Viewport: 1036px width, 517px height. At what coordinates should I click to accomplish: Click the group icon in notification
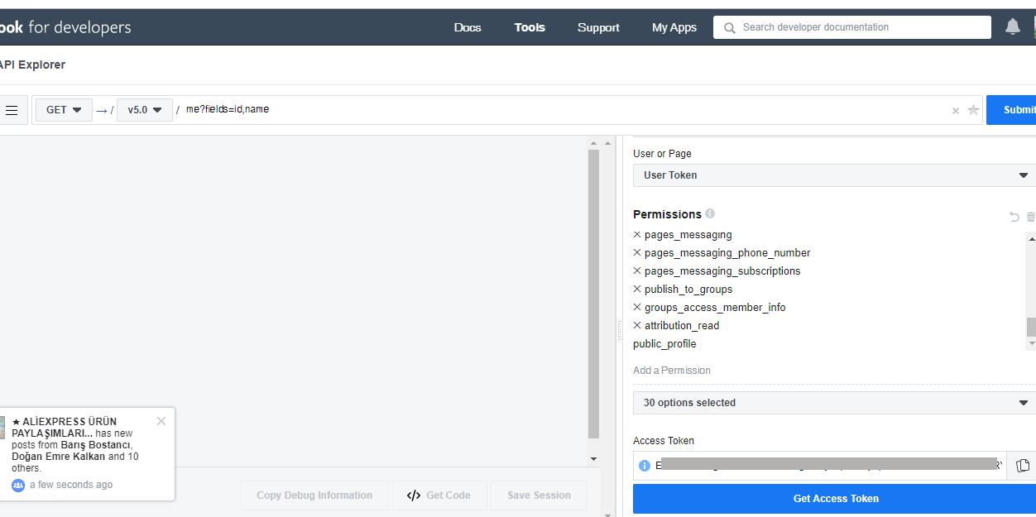(18, 486)
